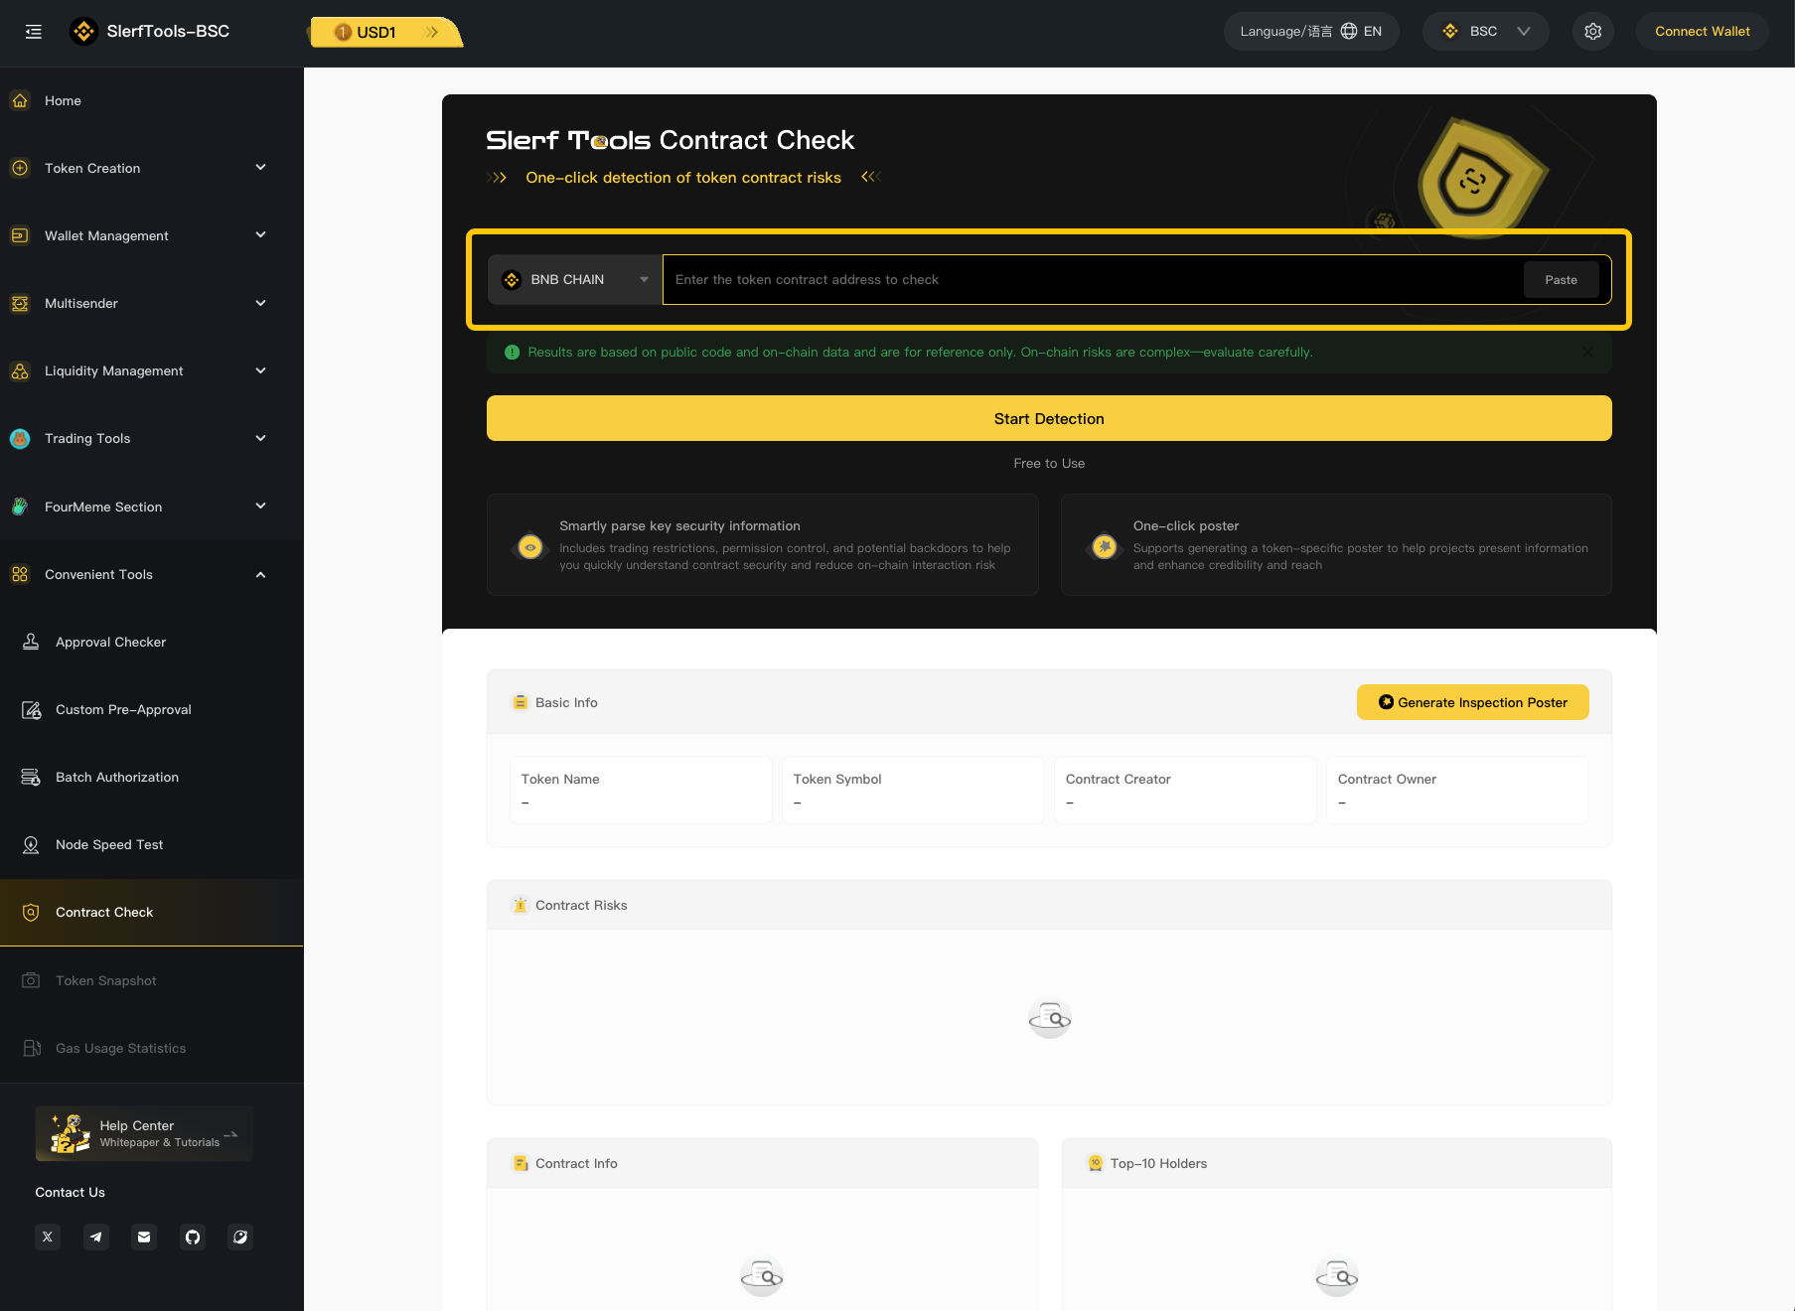Click the globe language icon
The image size is (1795, 1311).
[1348, 32]
